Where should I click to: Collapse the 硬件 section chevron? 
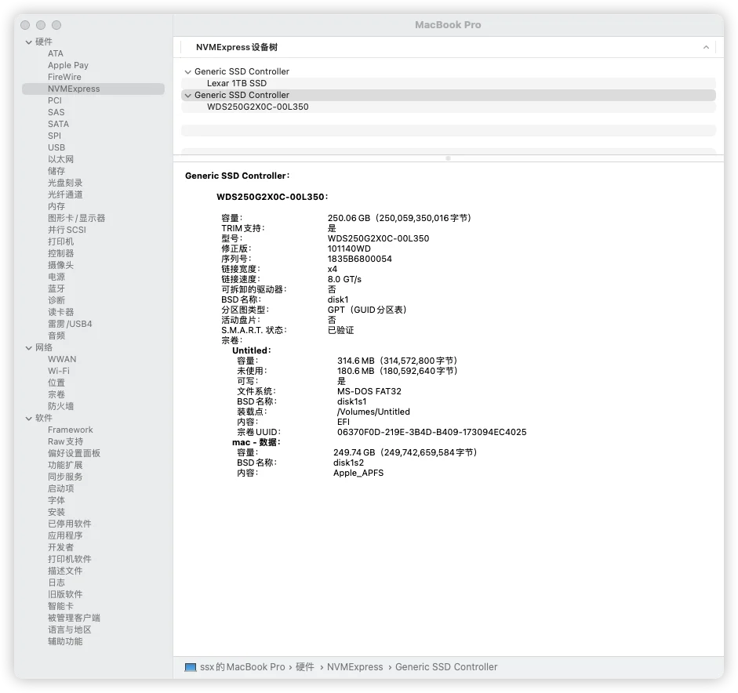tap(29, 42)
